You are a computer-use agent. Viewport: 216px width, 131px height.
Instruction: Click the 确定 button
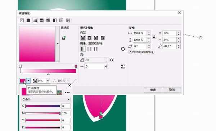153,90
